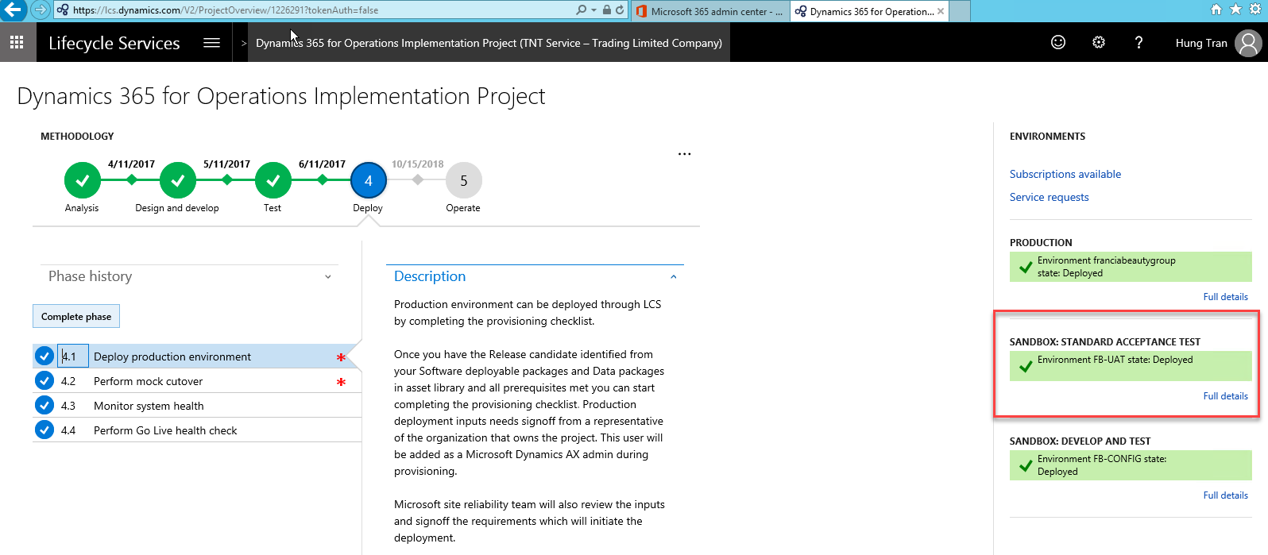Select task Perform Go Live health check
1268x555 pixels.
[165, 430]
